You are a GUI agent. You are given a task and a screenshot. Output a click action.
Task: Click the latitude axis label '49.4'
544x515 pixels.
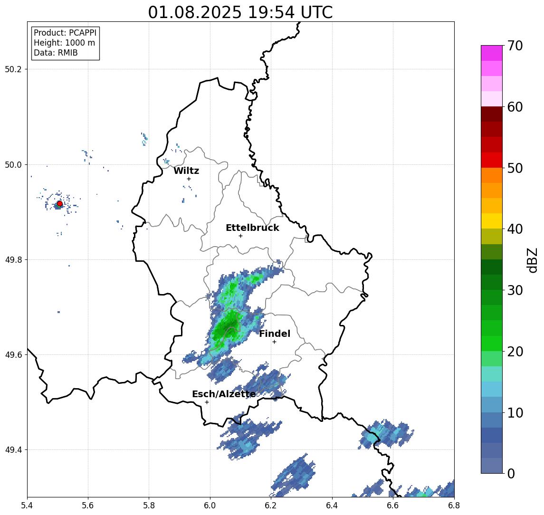click(13, 450)
